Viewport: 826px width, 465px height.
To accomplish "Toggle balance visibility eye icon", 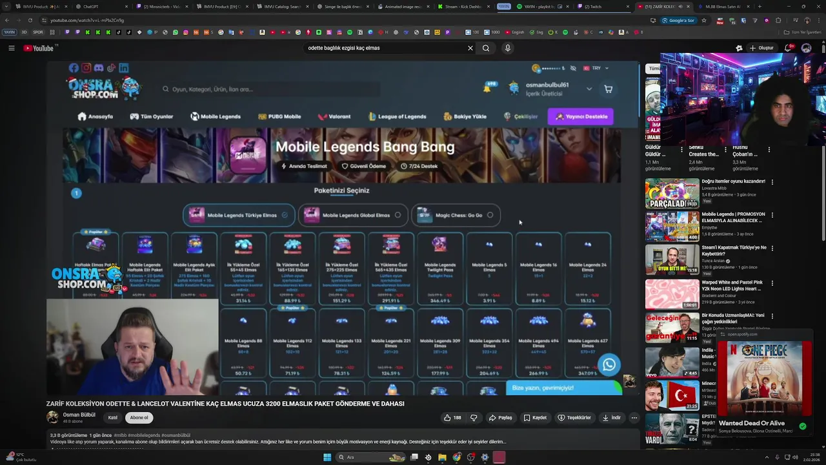I will (x=572, y=68).
